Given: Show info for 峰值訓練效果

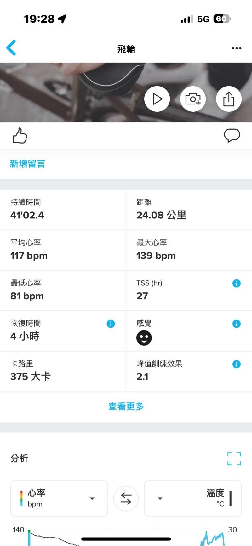Looking at the screenshot, I should pos(236,364).
